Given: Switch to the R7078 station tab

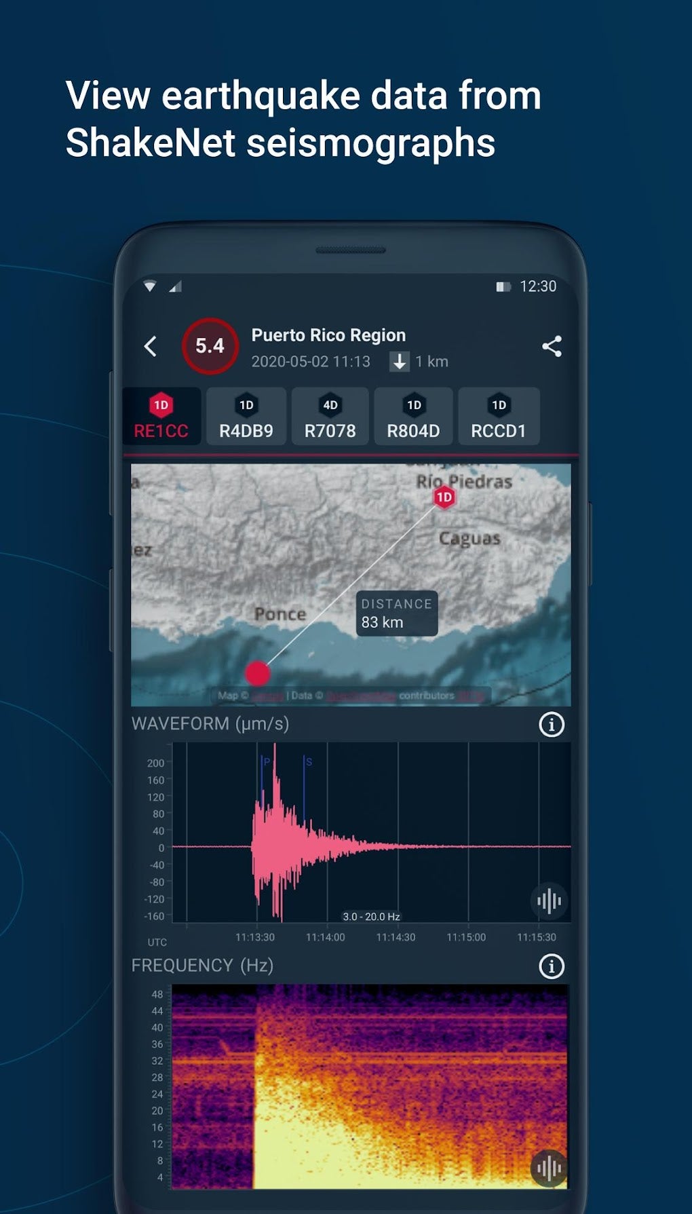Looking at the screenshot, I should [x=330, y=416].
